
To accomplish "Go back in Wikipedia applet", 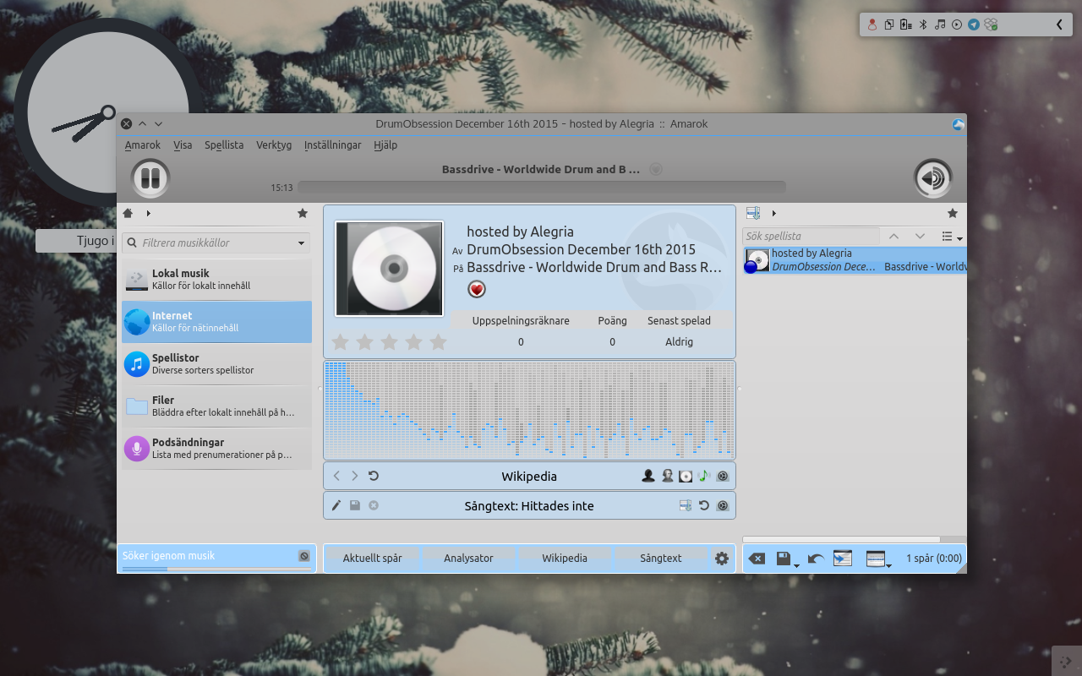I will (x=336, y=476).
